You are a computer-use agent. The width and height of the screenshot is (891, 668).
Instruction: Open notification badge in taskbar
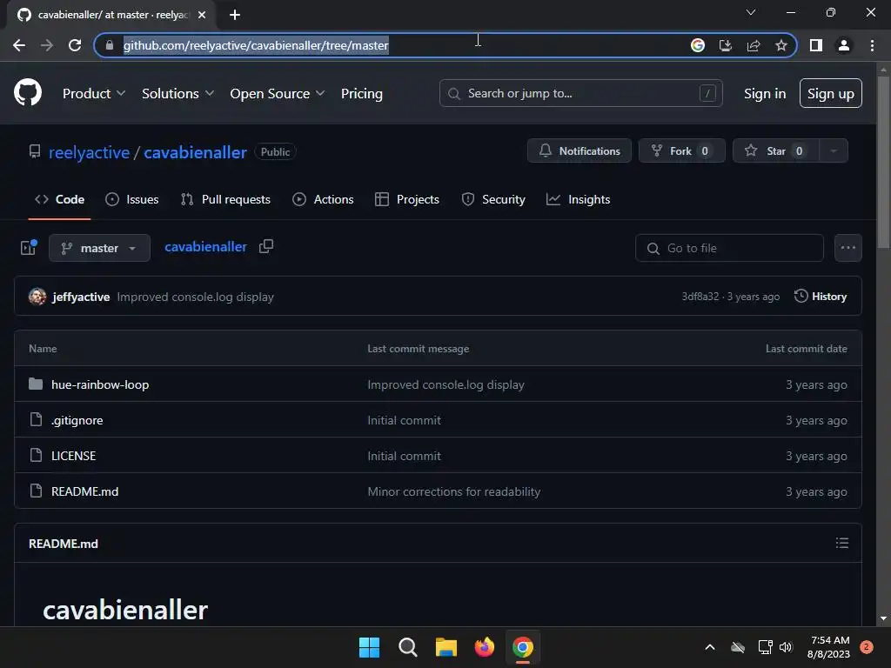[866, 647]
